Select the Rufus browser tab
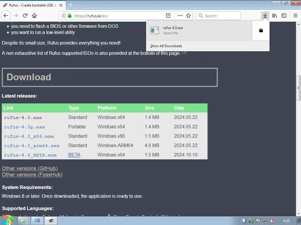This screenshot has height=225, width=301. (33, 5)
